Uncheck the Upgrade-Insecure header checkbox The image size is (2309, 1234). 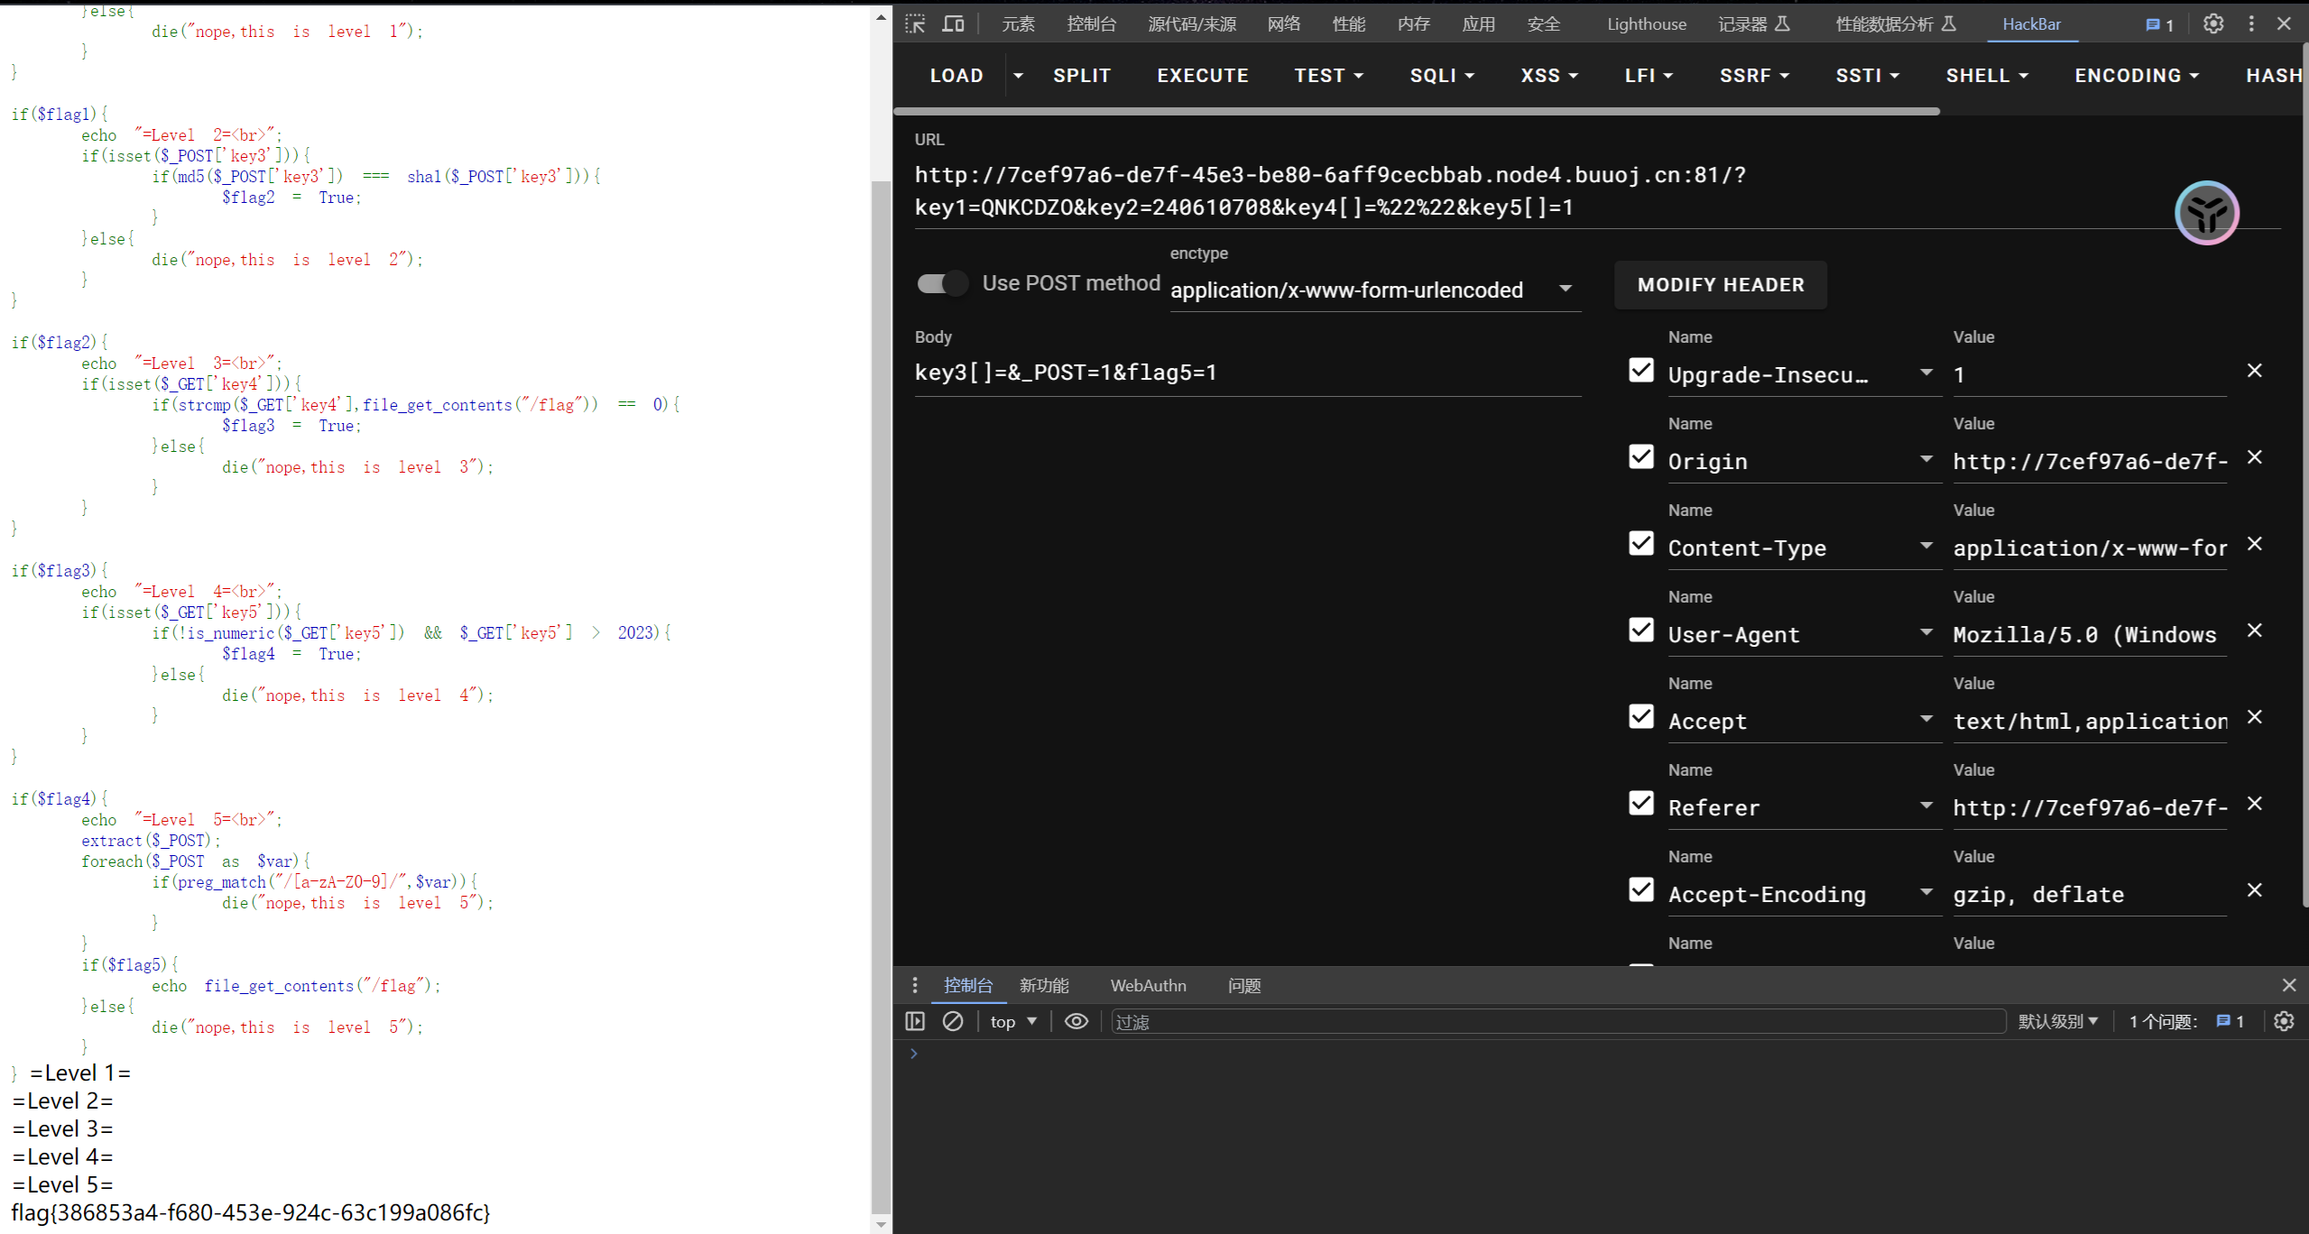1641,370
